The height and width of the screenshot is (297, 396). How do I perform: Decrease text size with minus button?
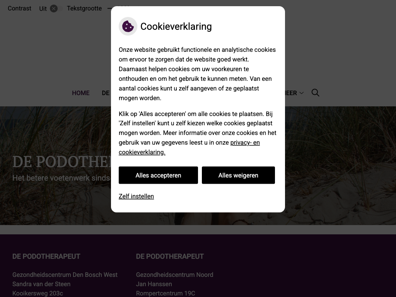click(109, 9)
